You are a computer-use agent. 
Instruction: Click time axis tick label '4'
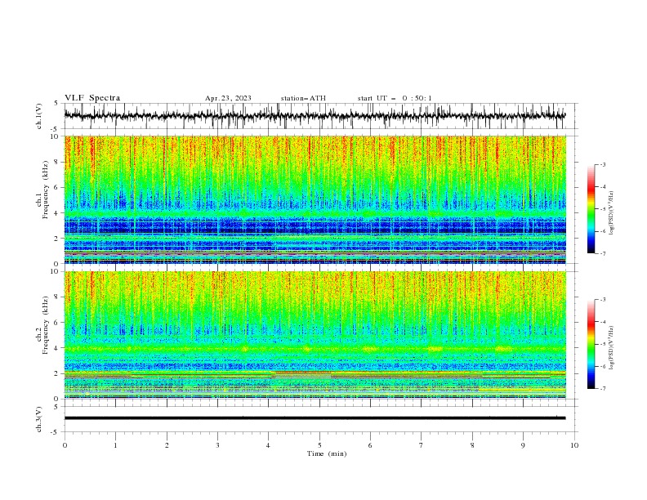point(269,445)
